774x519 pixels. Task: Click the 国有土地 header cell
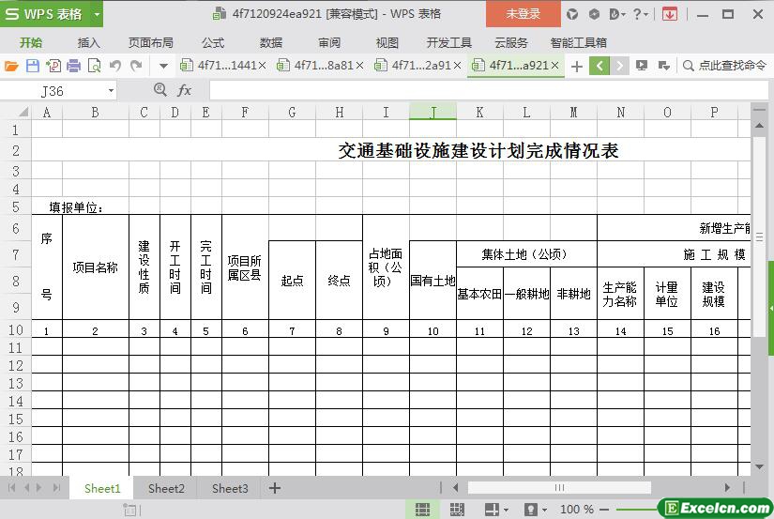[x=433, y=281]
